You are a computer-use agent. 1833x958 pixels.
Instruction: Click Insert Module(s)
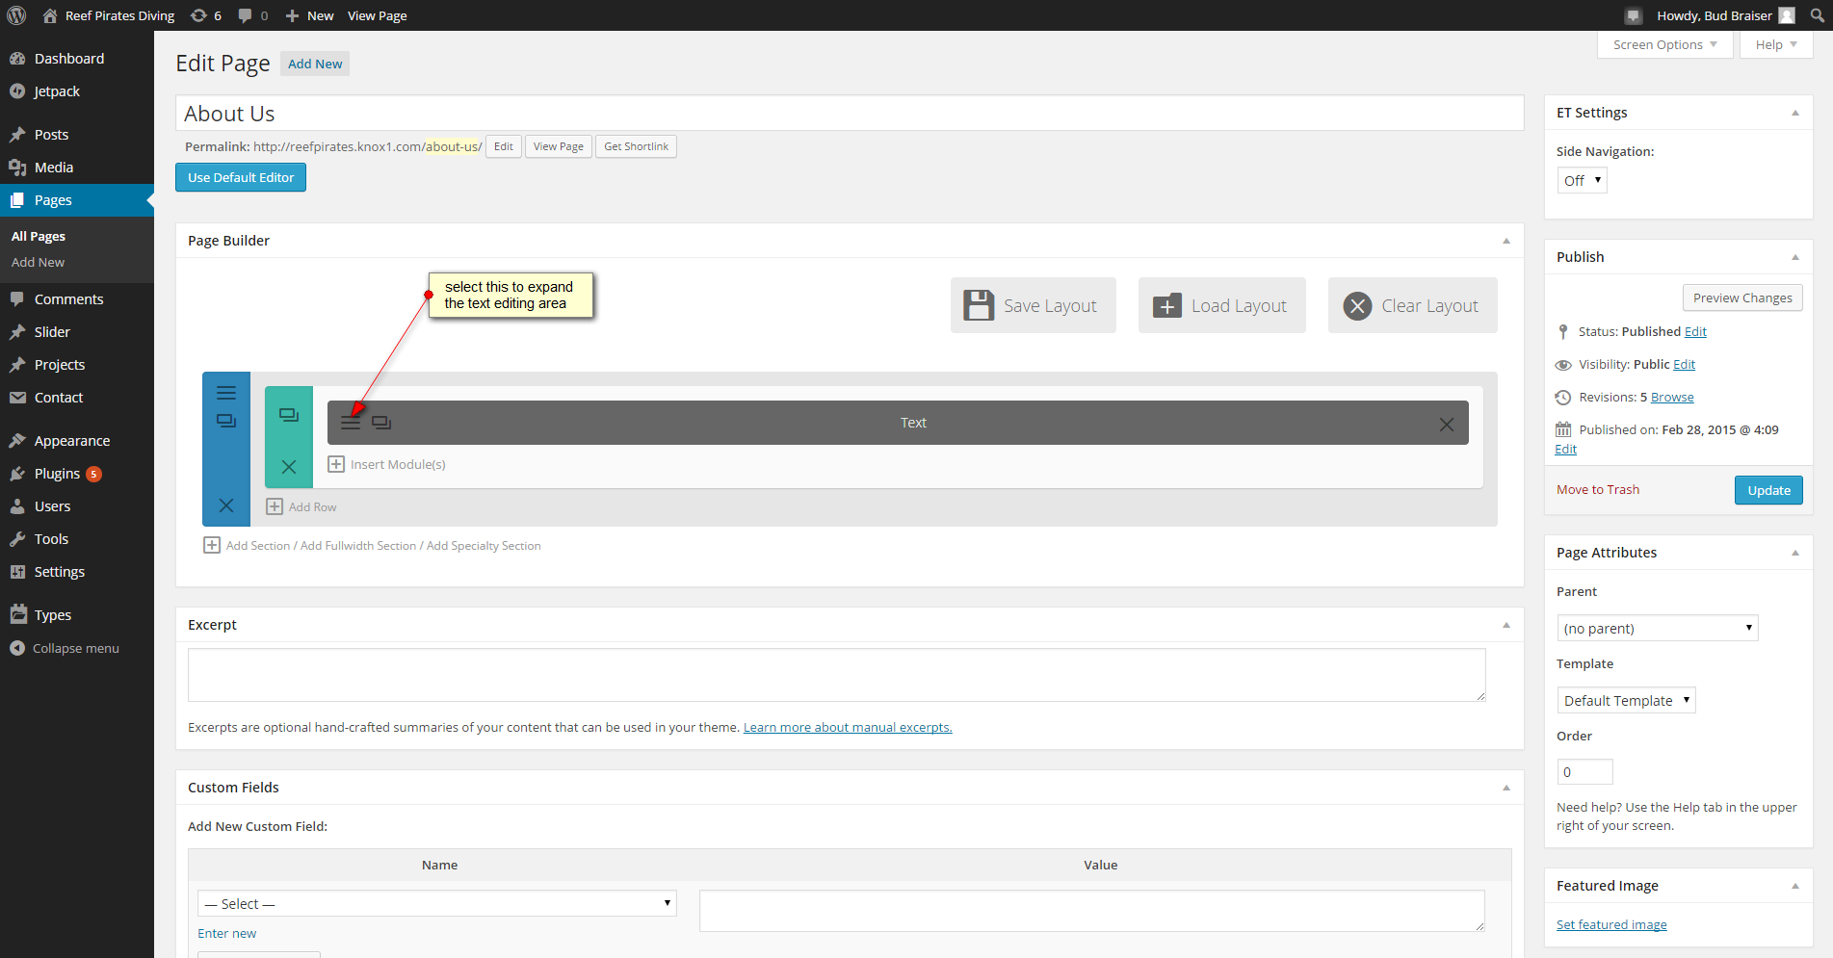[x=387, y=464]
